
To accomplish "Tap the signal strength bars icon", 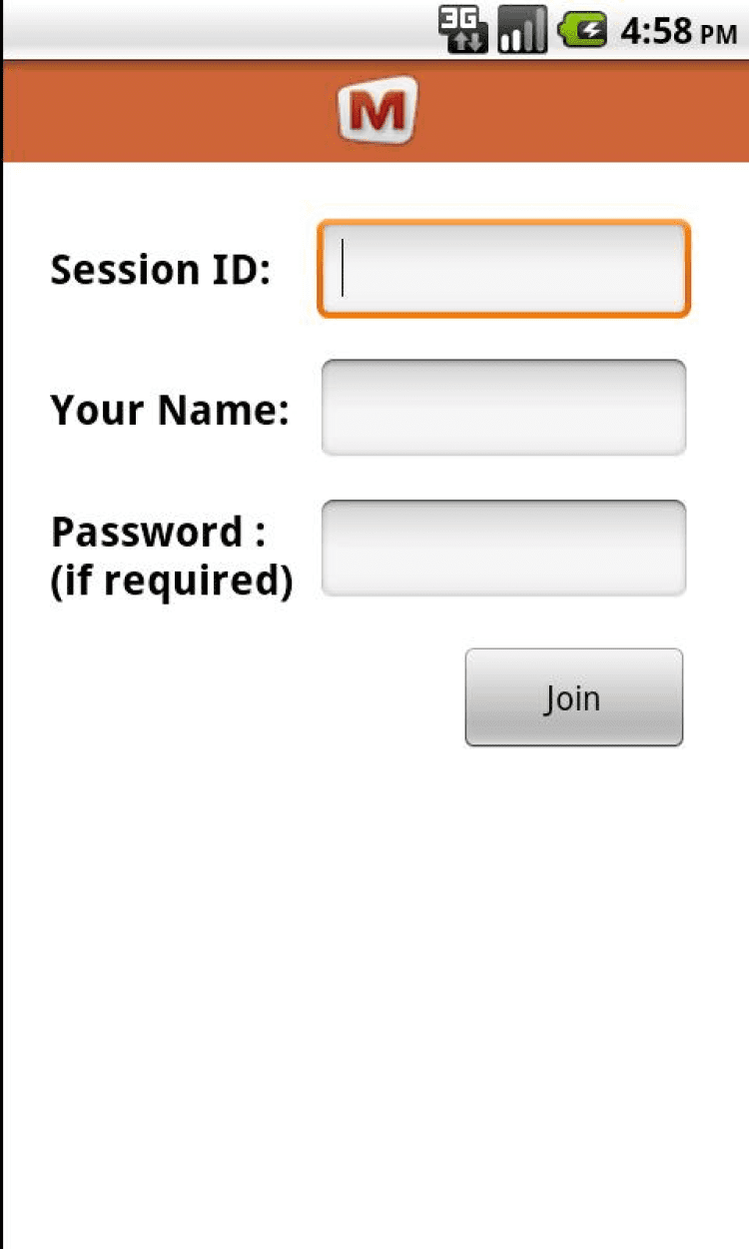I will (522, 29).
